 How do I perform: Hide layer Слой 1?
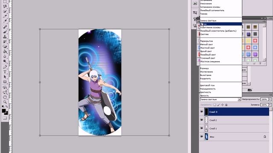click(x=202, y=128)
